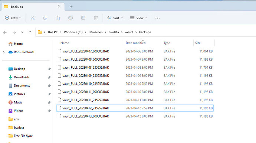Open the env folder in sidebar
256x143 pixels.
point(14,119)
